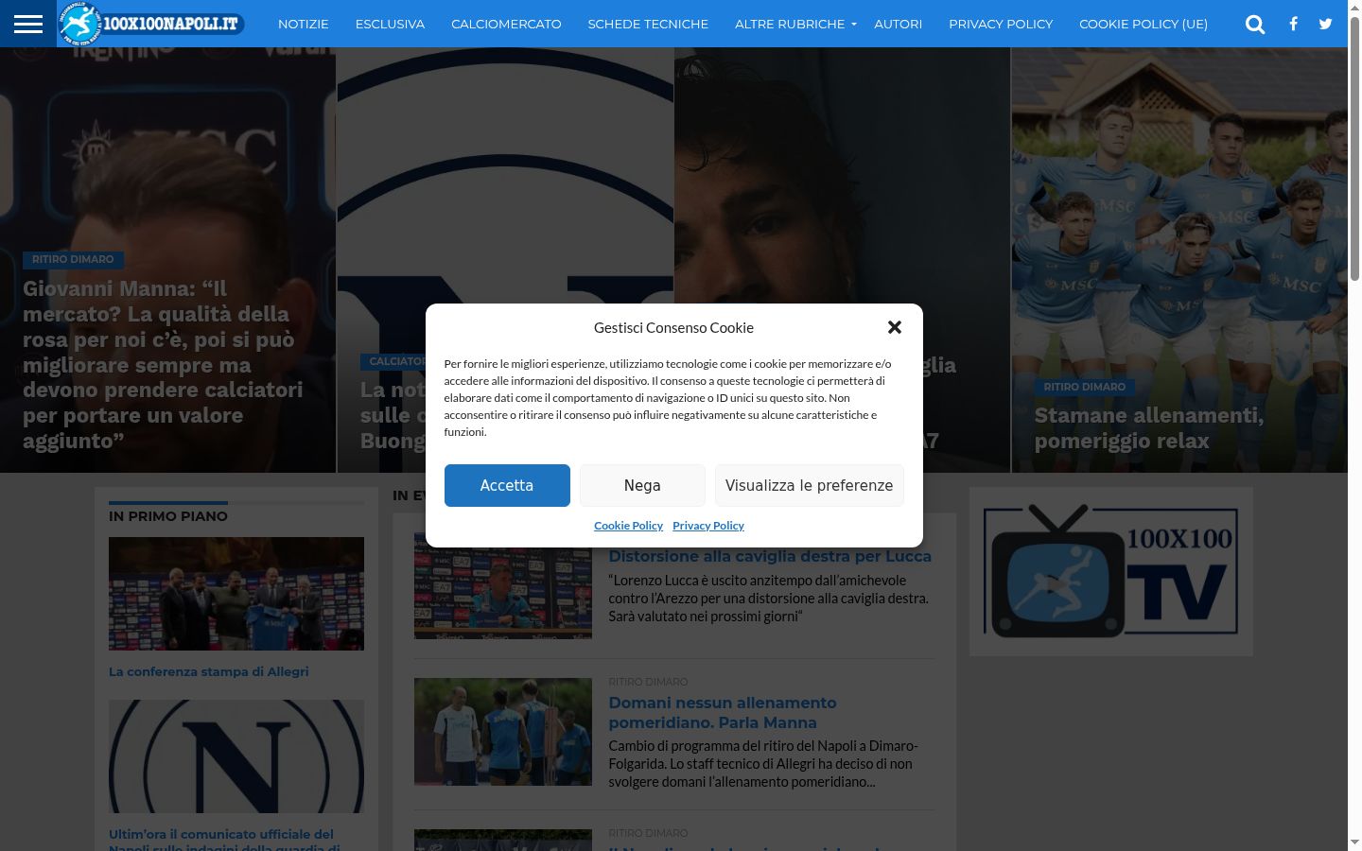Screen dimensions: 1362x851
Task: Click the scrollbar up arrow
Action: [x=1354, y=8]
